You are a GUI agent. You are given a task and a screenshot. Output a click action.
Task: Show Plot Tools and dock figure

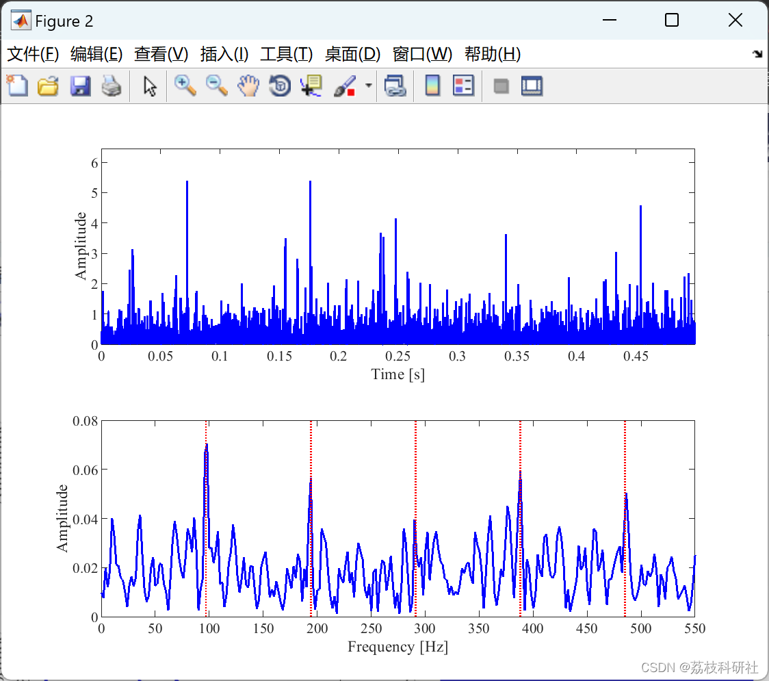pos(532,86)
